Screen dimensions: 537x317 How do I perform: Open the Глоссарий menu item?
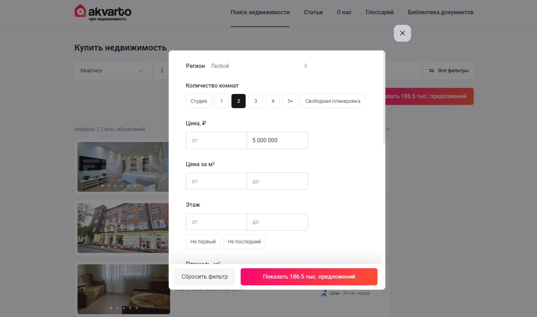pyautogui.click(x=380, y=12)
